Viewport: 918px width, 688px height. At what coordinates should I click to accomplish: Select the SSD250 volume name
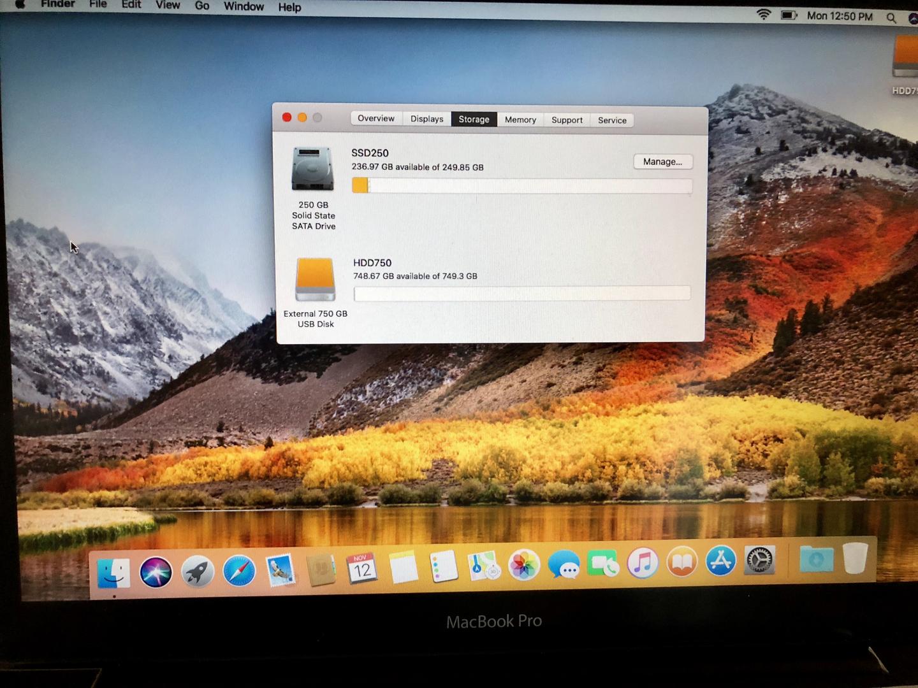(x=370, y=153)
